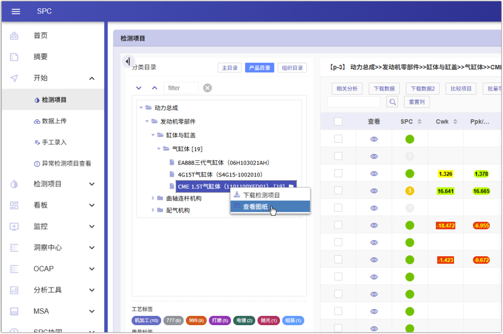Click 相关分析 button
The image size is (503, 334).
347,89
